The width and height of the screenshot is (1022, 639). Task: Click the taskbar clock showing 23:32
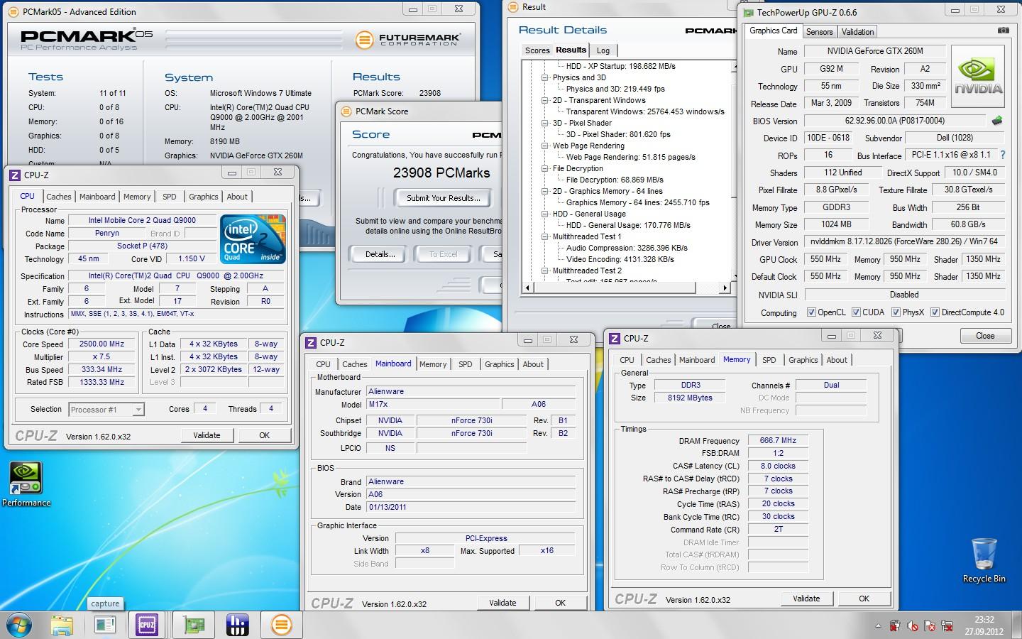tap(984, 625)
